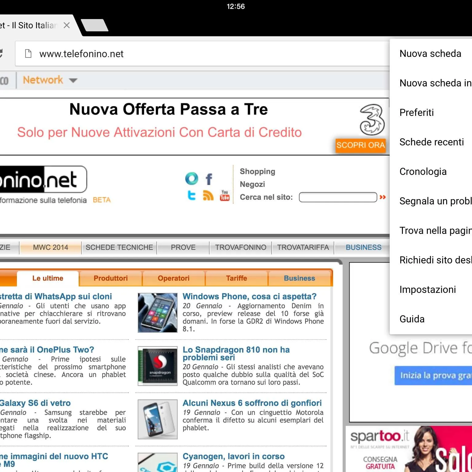Image resolution: width=472 pixels, height=472 pixels.
Task: Open the Cyanogen article thumbnail
Action: [x=158, y=462]
